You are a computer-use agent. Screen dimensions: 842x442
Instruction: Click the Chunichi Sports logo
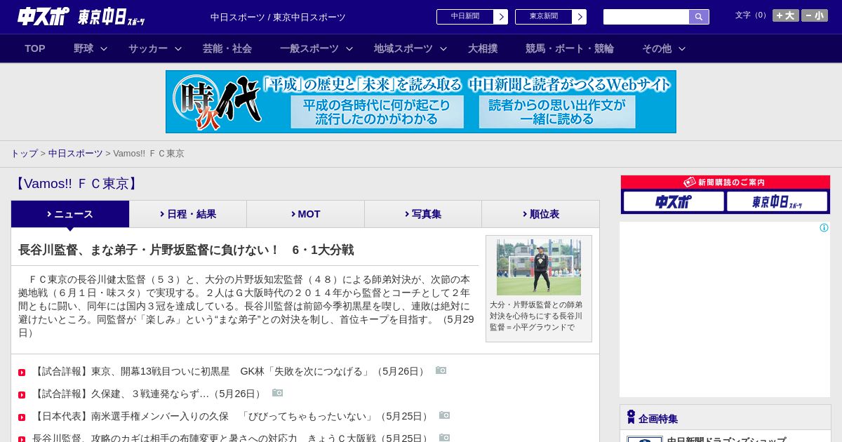coord(44,16)
